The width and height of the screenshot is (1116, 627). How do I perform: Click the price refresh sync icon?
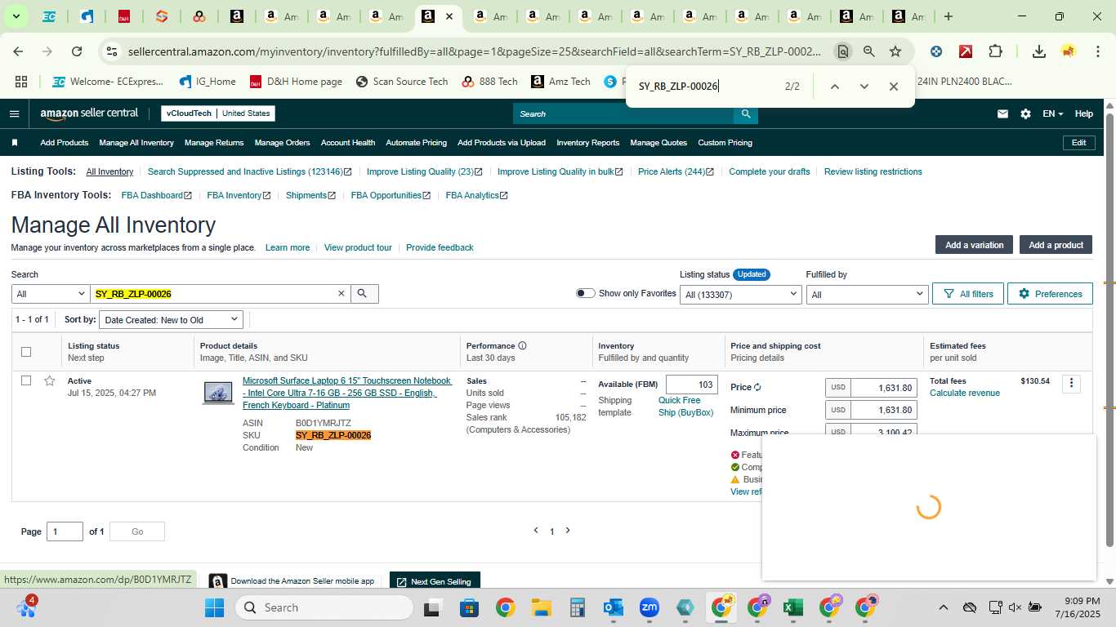pyautogui.click(x=757, y=388)
